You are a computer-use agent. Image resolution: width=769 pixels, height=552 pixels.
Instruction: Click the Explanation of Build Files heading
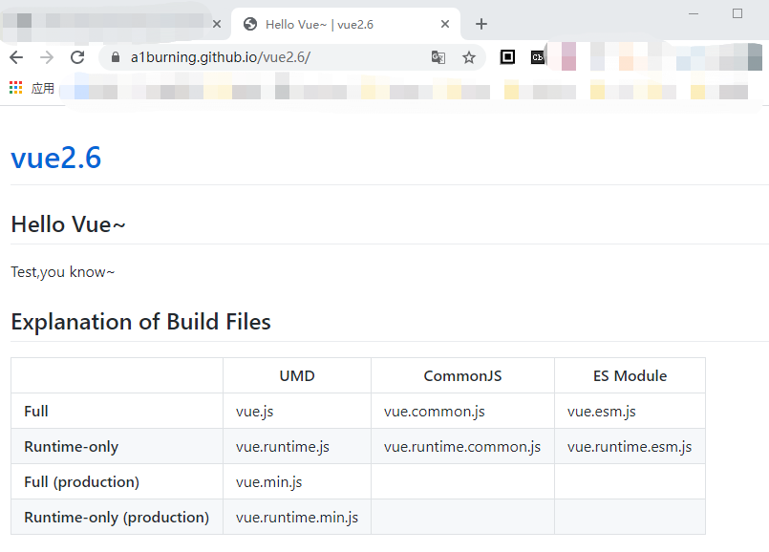point(140,322)
